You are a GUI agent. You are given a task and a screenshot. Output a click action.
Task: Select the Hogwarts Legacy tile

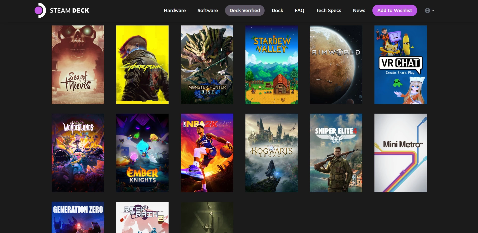point(272,153)
